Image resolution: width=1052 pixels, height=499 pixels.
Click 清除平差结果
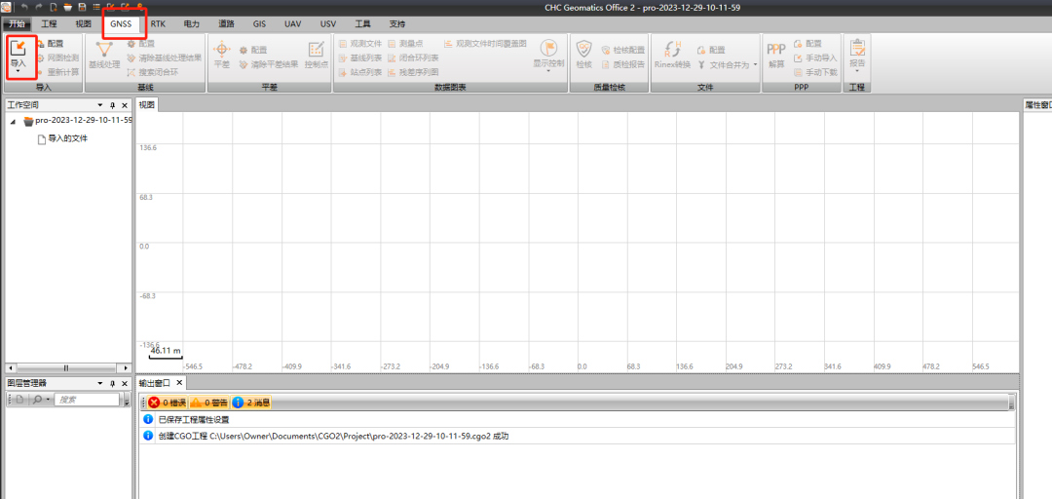[269, 64]
